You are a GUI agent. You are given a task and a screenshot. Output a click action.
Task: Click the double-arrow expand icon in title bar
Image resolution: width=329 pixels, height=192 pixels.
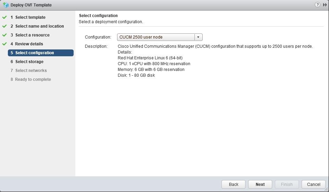click(325, 5)
